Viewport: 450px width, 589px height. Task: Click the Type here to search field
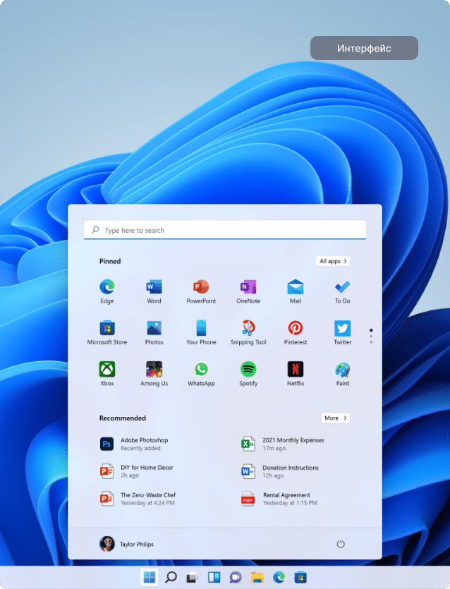coord(224,230)
